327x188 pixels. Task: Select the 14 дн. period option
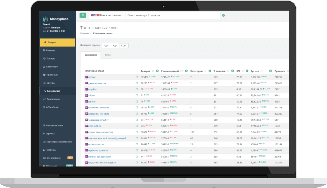pyautogui.click(x=114, y=46)
